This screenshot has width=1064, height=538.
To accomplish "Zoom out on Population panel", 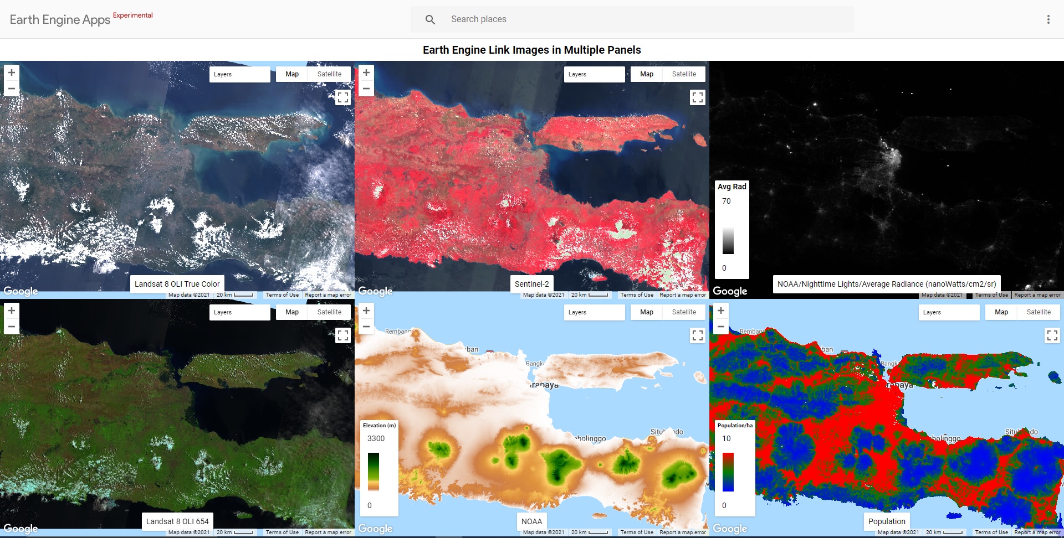I will pos(721,327).
